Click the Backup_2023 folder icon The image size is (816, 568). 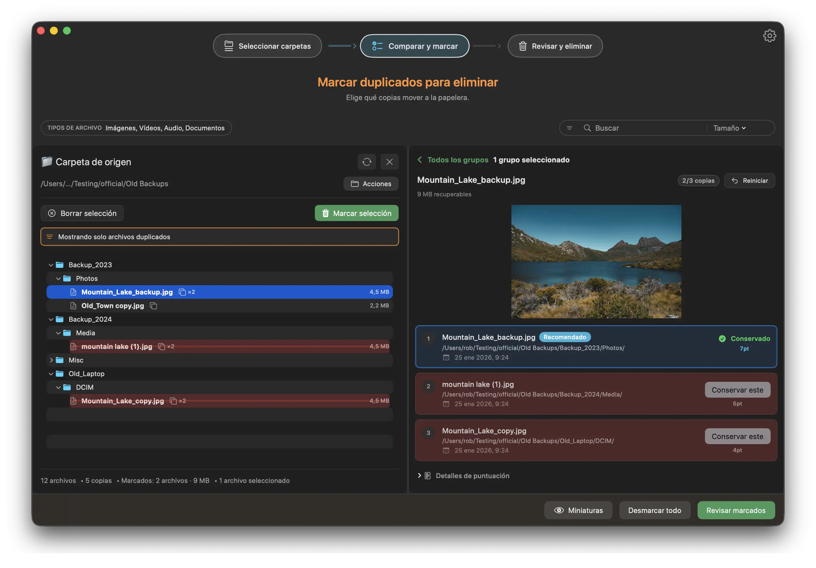[x=60, y=265]
